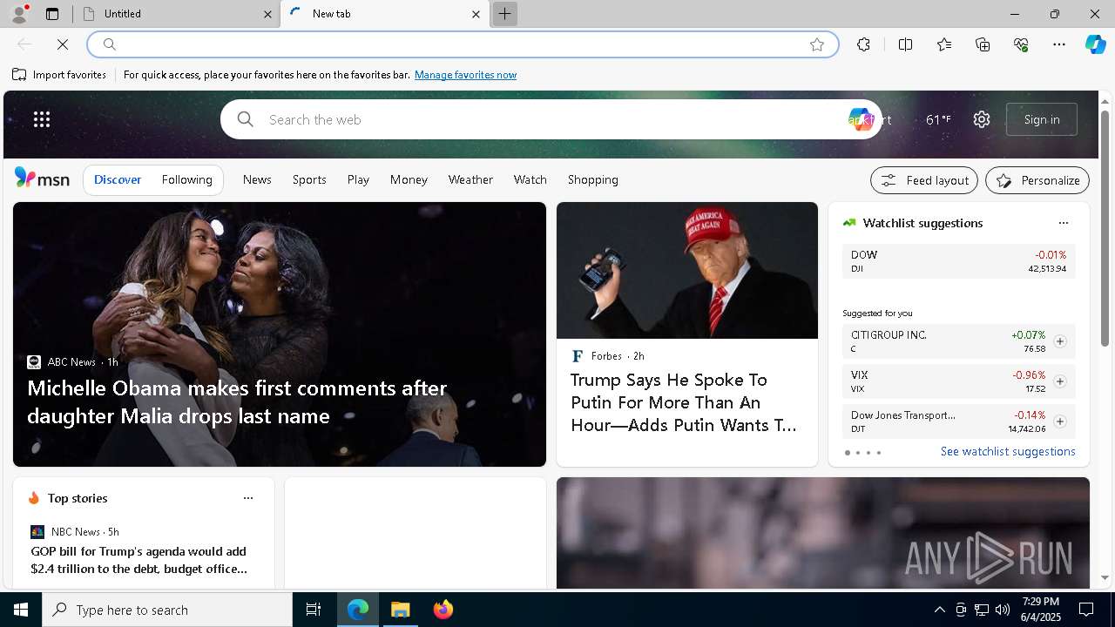Open the Sports section
Image resolution: width=1115 pixels, height=627 pixels.
point(309,179)
